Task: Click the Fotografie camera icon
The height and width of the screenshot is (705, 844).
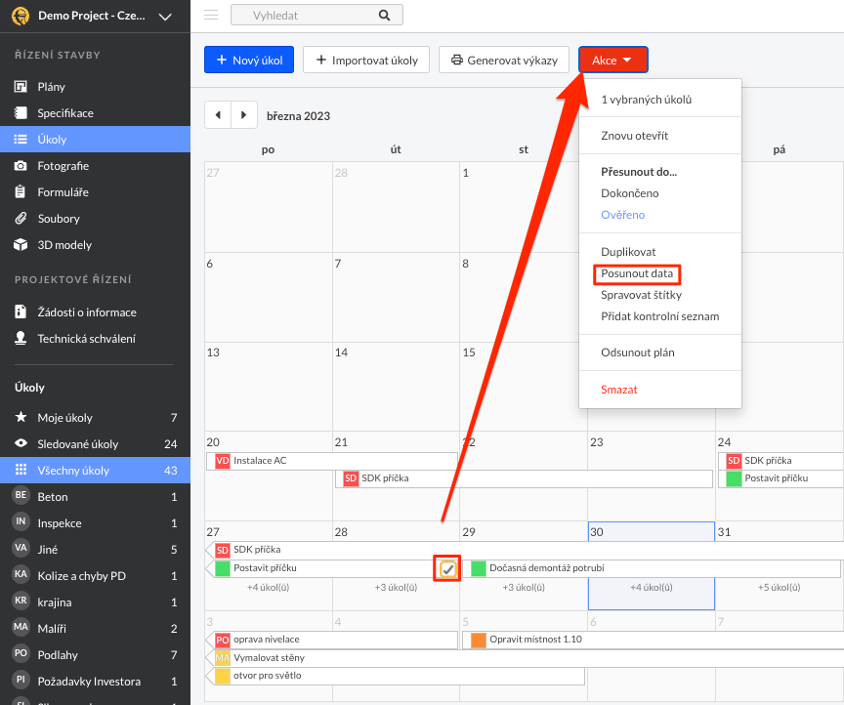Action: [x=20, y=166]
